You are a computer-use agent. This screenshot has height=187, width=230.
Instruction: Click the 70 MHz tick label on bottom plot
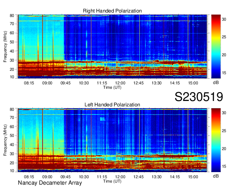(x=12, y=118)
